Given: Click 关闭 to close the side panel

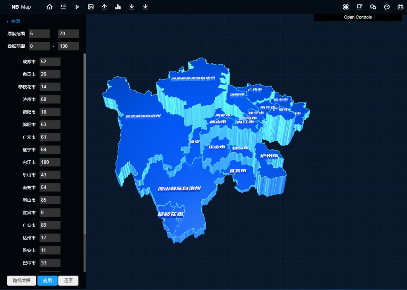Looking at the screenshot, I should tap(14, 21).
